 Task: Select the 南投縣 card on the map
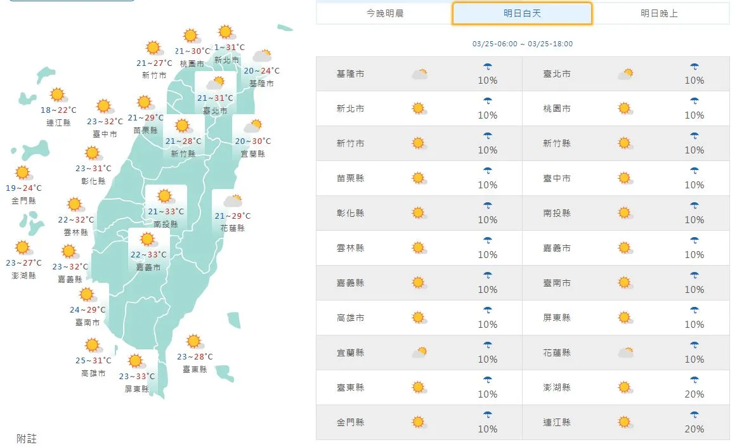click(166, 207)
